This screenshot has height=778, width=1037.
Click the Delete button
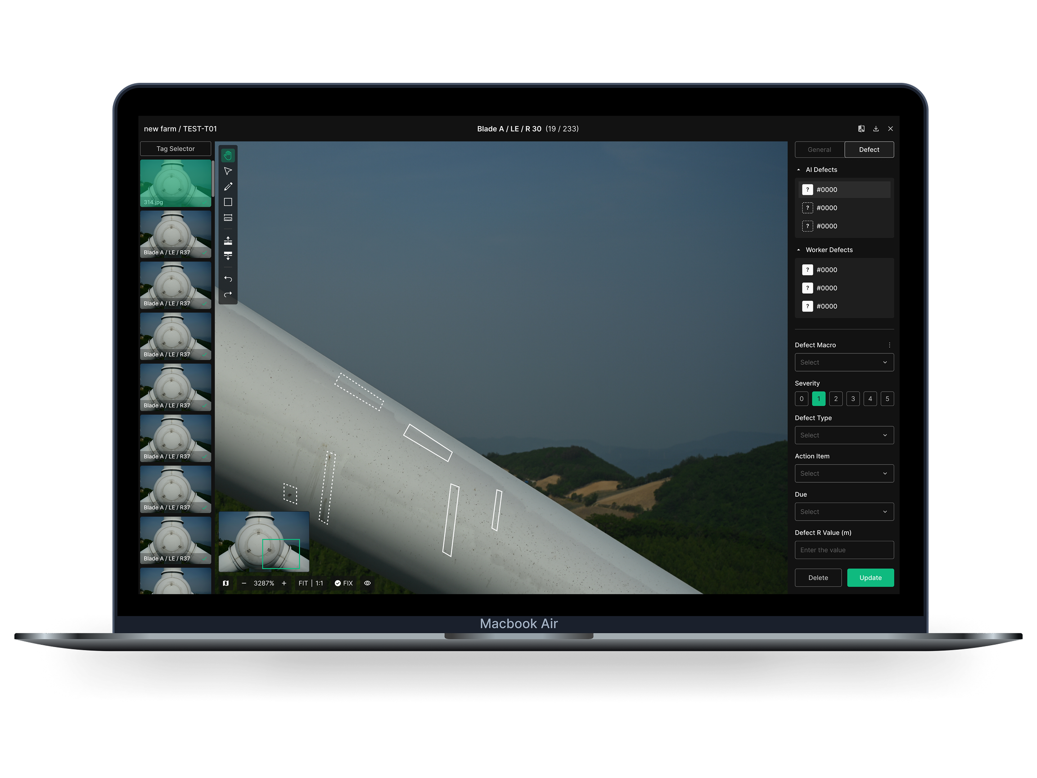818,578
